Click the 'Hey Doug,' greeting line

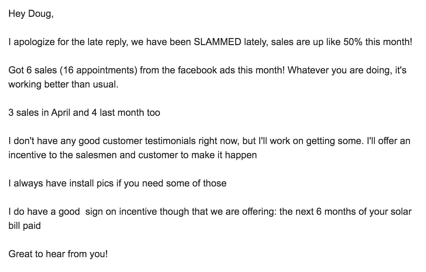31,14
